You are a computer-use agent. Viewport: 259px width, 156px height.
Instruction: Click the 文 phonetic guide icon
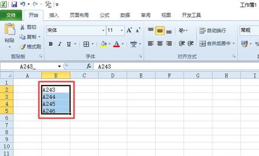pyautogui.click(x=134, y=44)
